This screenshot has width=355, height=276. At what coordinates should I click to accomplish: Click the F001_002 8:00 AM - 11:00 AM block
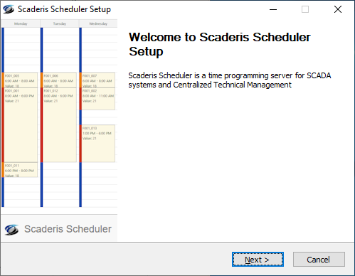(98, 99)
